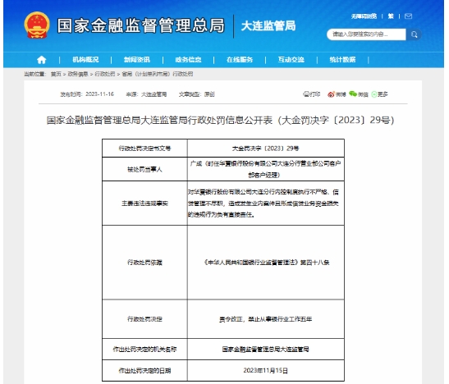Go to 行政处罚 breadcrumb link
Screen dimensions: 449x384
point(105,74)
